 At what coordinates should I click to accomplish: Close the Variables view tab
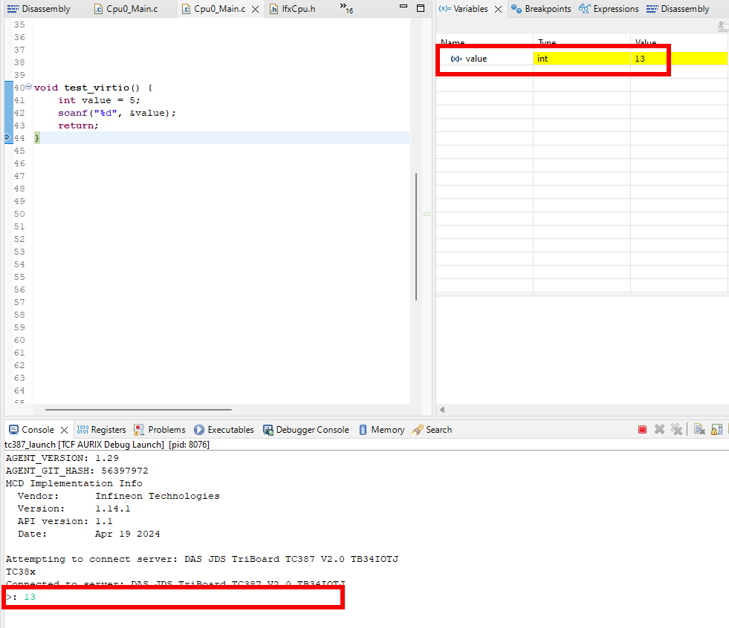tap(497, 10)
